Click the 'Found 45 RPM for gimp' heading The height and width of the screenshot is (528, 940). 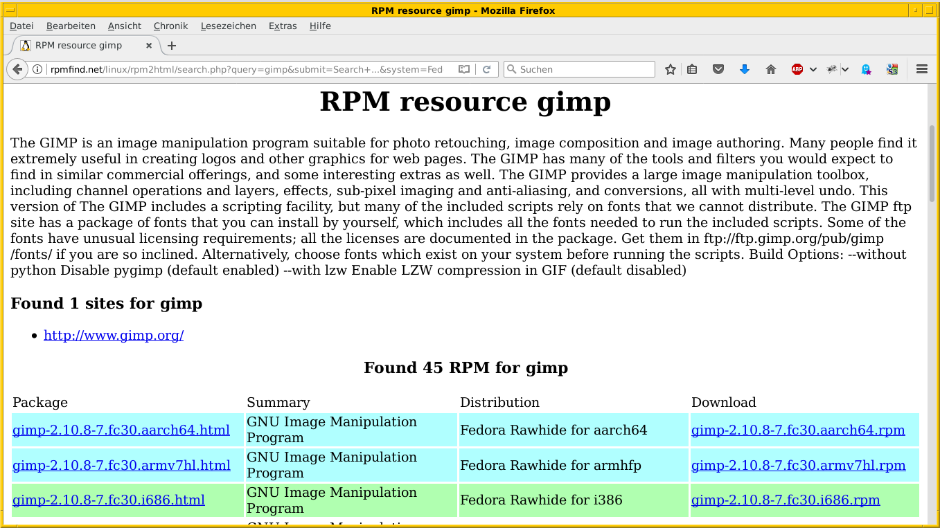[x=465, y=368]
